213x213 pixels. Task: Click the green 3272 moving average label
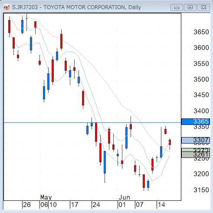196,150
